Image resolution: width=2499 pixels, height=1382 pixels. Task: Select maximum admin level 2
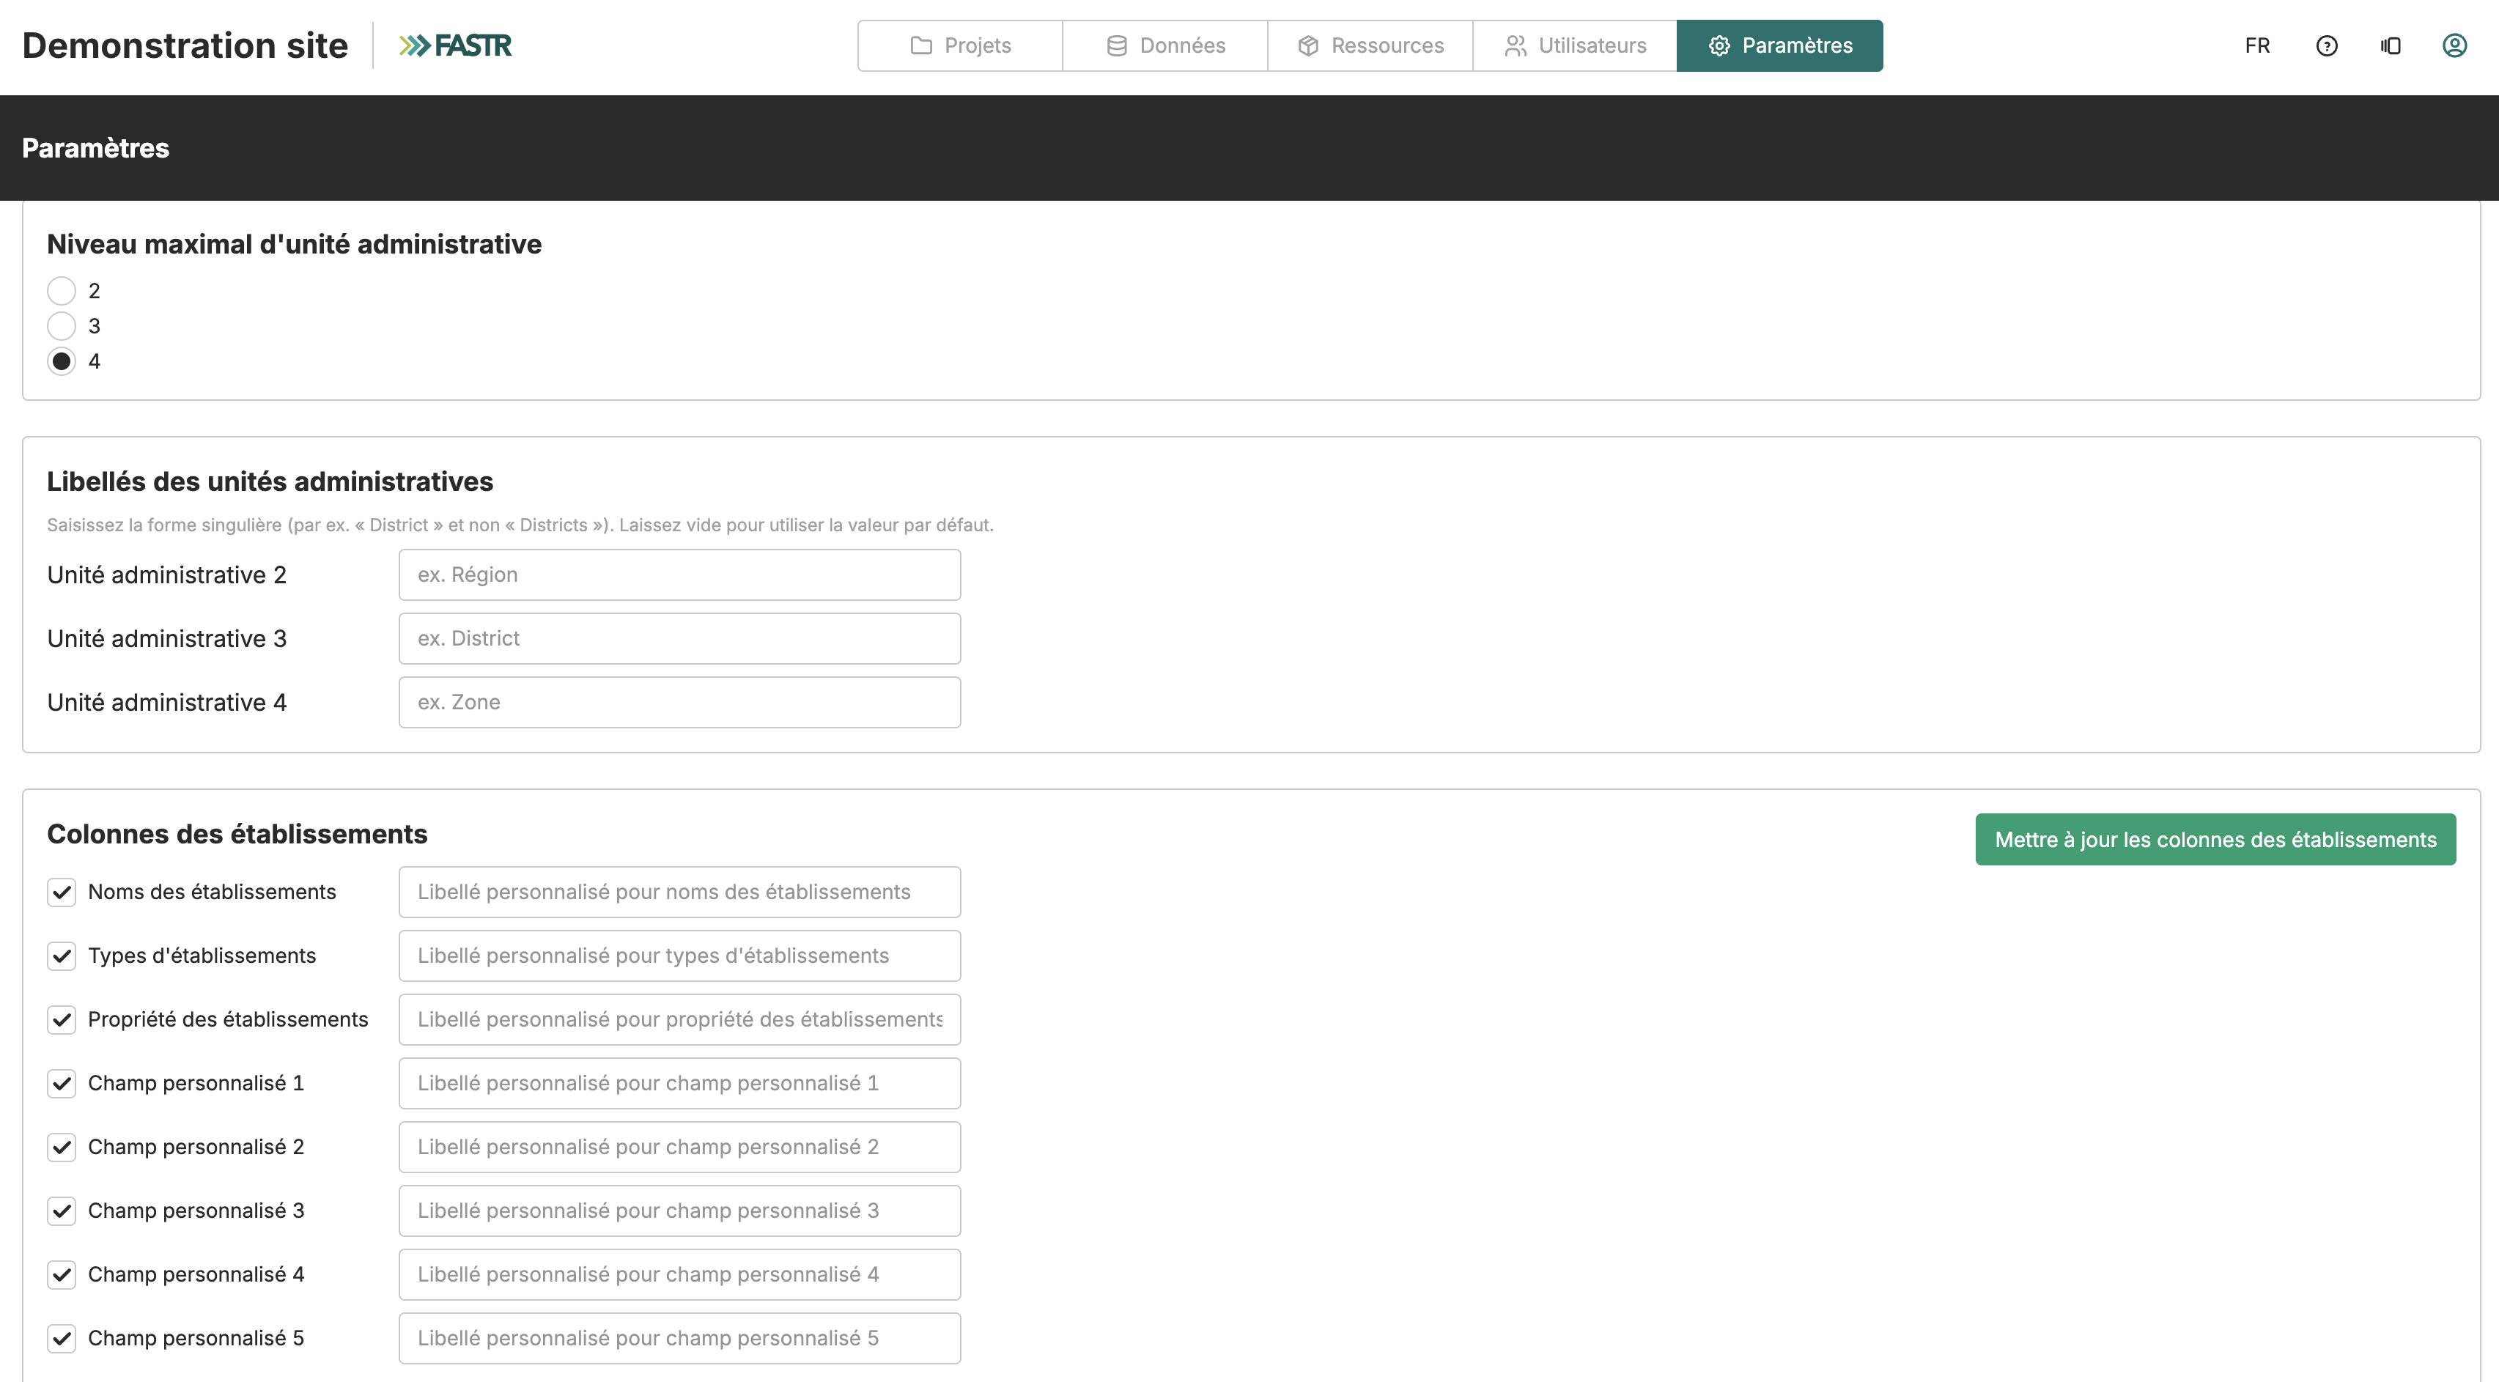[61, 291]
